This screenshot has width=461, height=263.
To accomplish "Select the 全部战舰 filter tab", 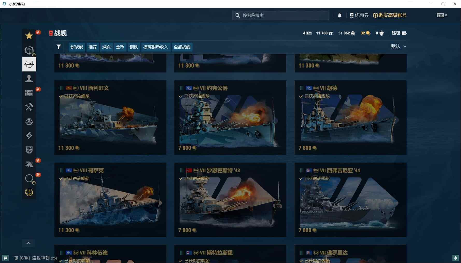I will pyautogui.click(x=182, y=47).
